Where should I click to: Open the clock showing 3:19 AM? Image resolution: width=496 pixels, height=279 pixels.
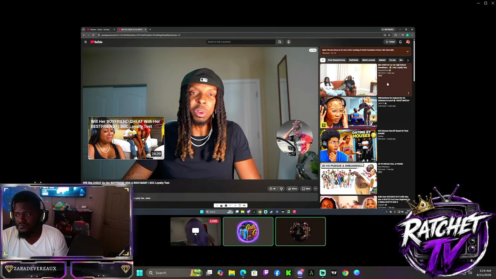tap(485, 270)
